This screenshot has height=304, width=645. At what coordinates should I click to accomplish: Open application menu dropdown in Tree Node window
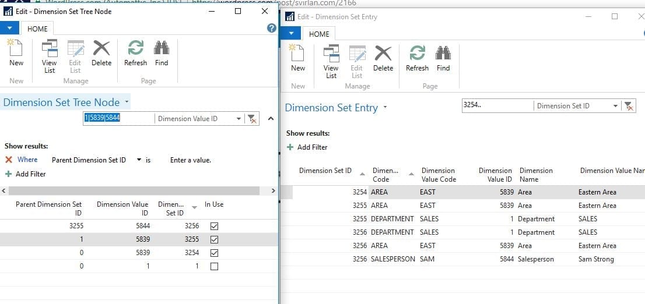9,29
